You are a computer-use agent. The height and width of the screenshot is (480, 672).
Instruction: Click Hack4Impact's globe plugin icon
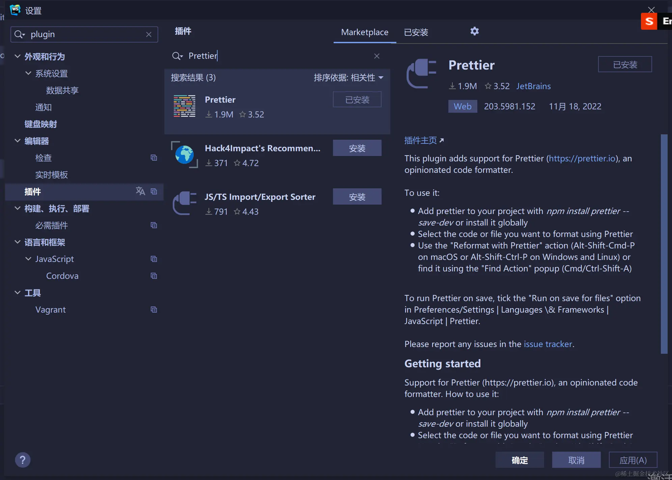[184, 155]
